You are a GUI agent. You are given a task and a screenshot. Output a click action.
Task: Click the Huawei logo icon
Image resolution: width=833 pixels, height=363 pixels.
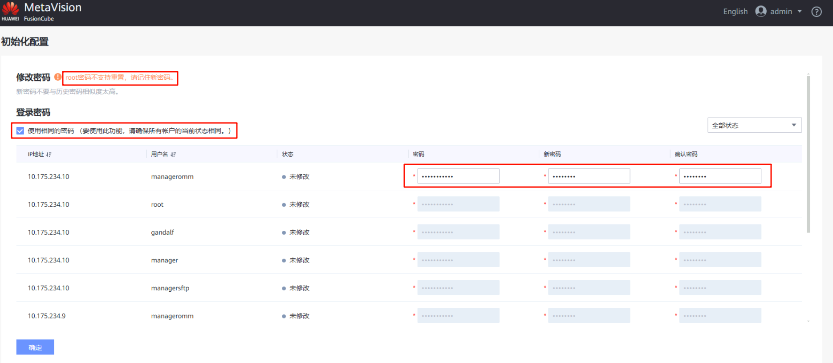pyautogui.click(x=10, y=9)
